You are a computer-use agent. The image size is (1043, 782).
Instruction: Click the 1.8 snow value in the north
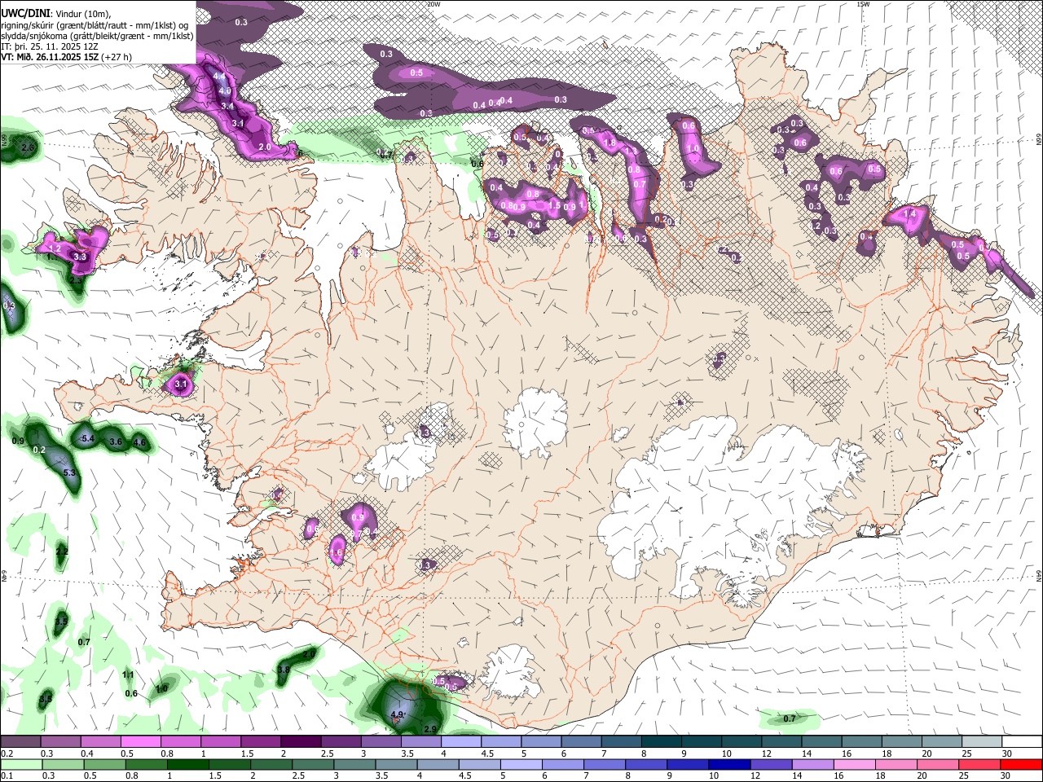(610, 143)
